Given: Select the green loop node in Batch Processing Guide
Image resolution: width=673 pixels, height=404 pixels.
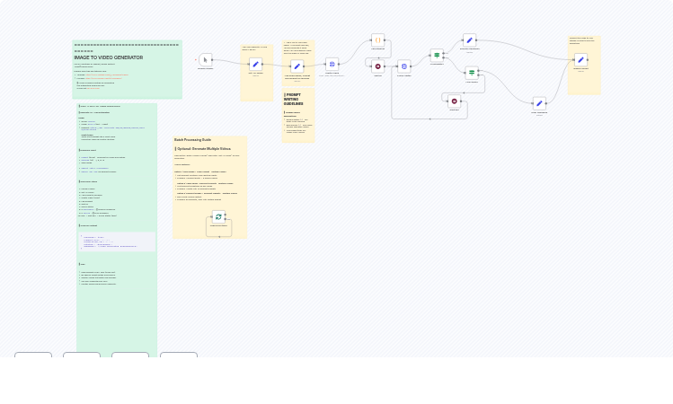Looking at the screenshot, I should (x=218, y=217).
